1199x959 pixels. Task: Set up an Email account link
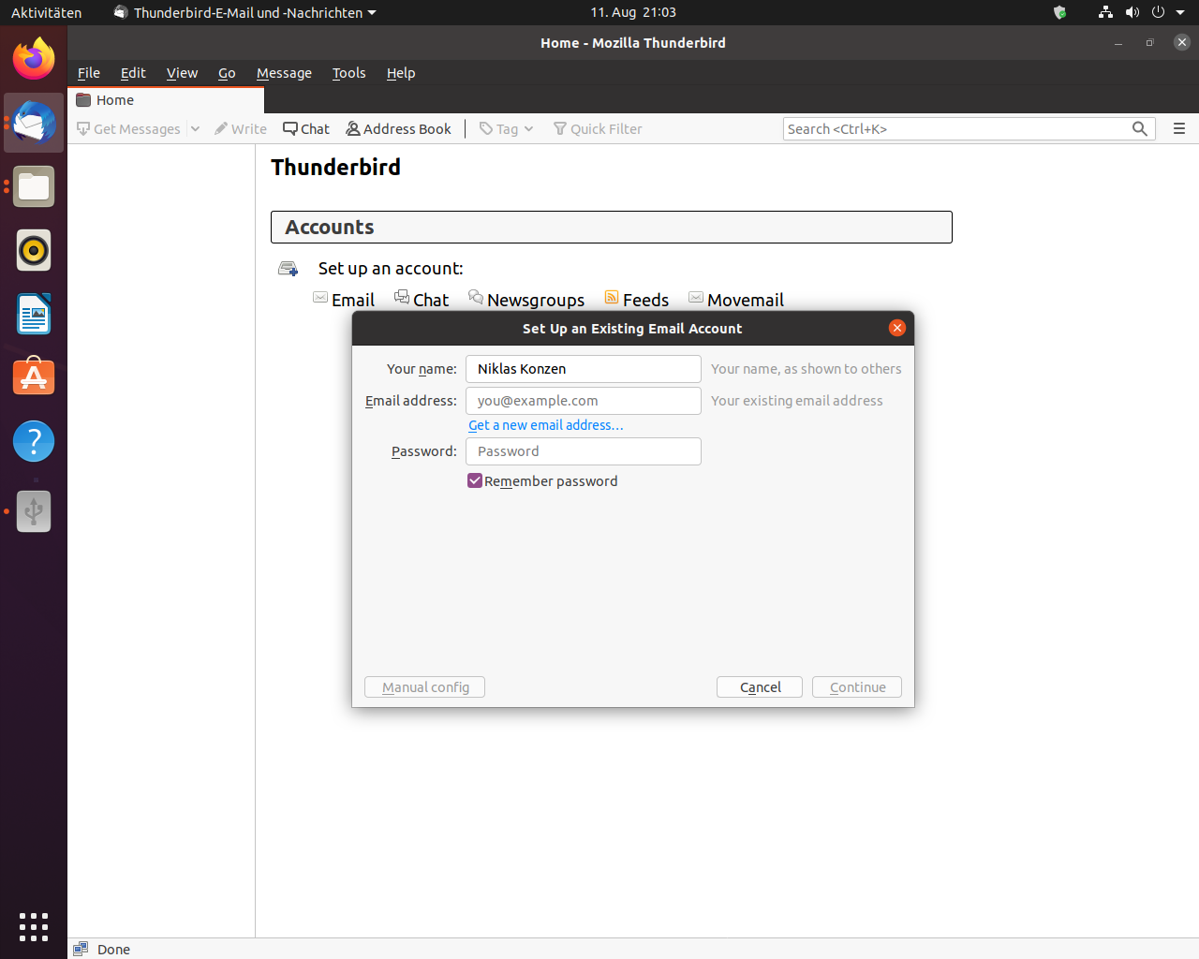coord(344,300)
